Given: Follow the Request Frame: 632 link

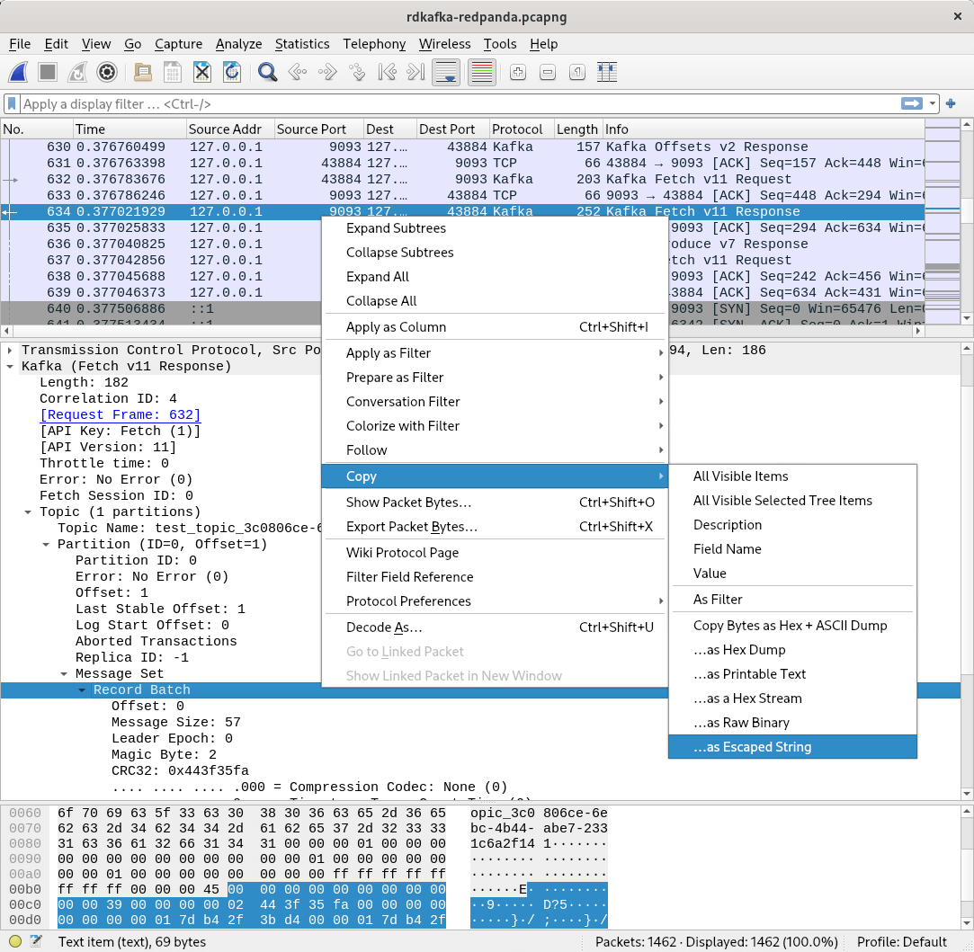Looking at the screenshot, I should tap(120, 414).
